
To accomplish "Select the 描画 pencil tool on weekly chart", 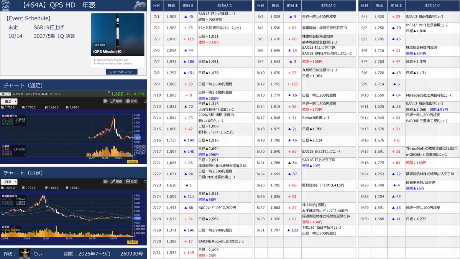I will click(117, 101).
